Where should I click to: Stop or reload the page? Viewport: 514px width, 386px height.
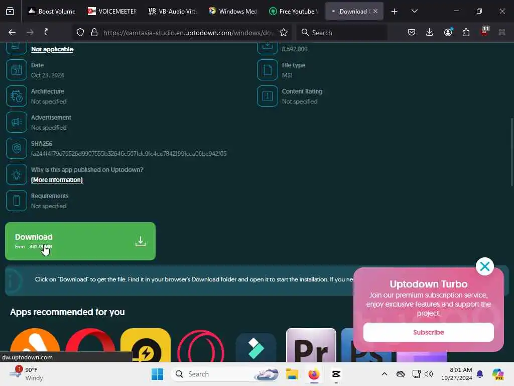47,32
